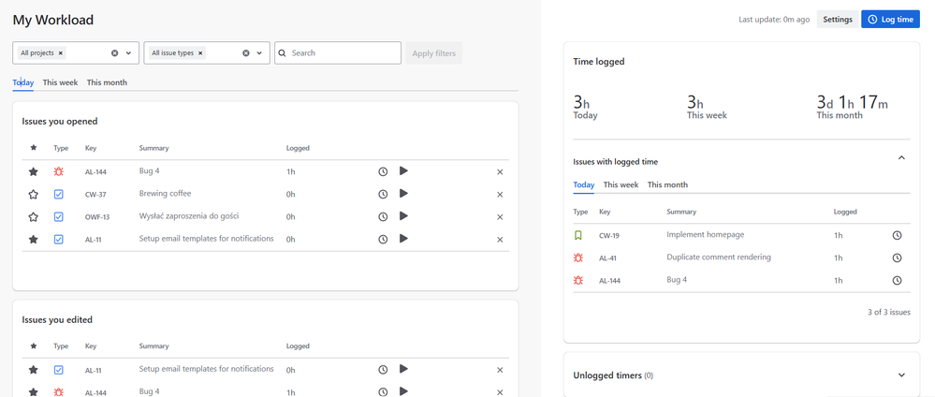Open log time clock for OWF-13
This screenshot has height=397, width=935.
383,216
